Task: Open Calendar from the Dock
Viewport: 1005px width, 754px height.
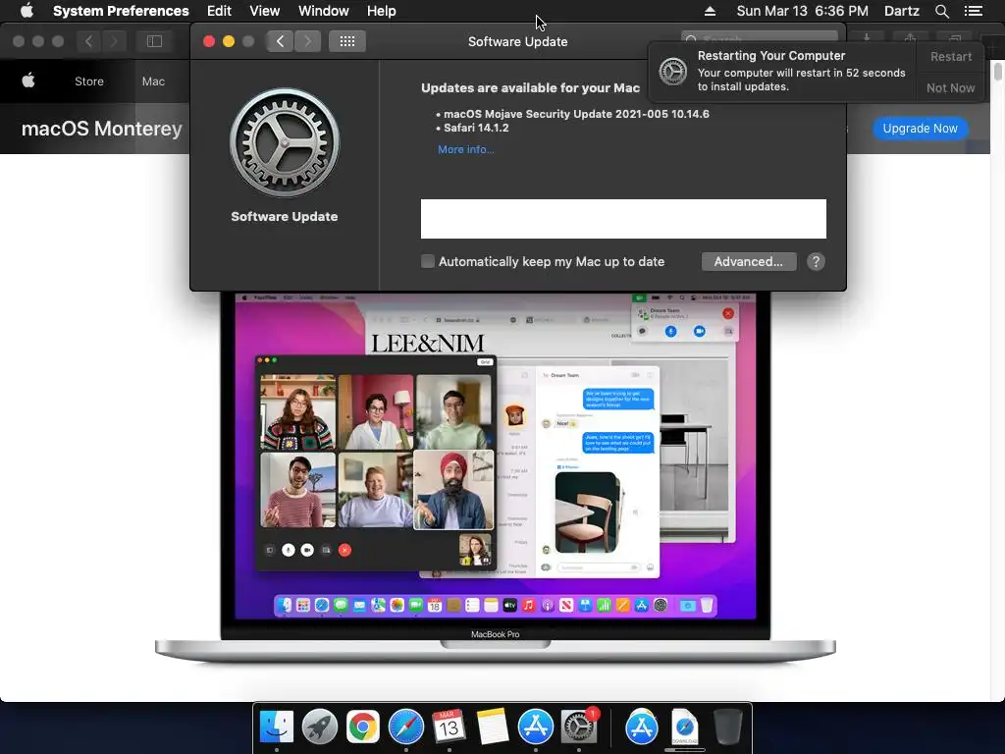Action: click(x=449, y=727)
